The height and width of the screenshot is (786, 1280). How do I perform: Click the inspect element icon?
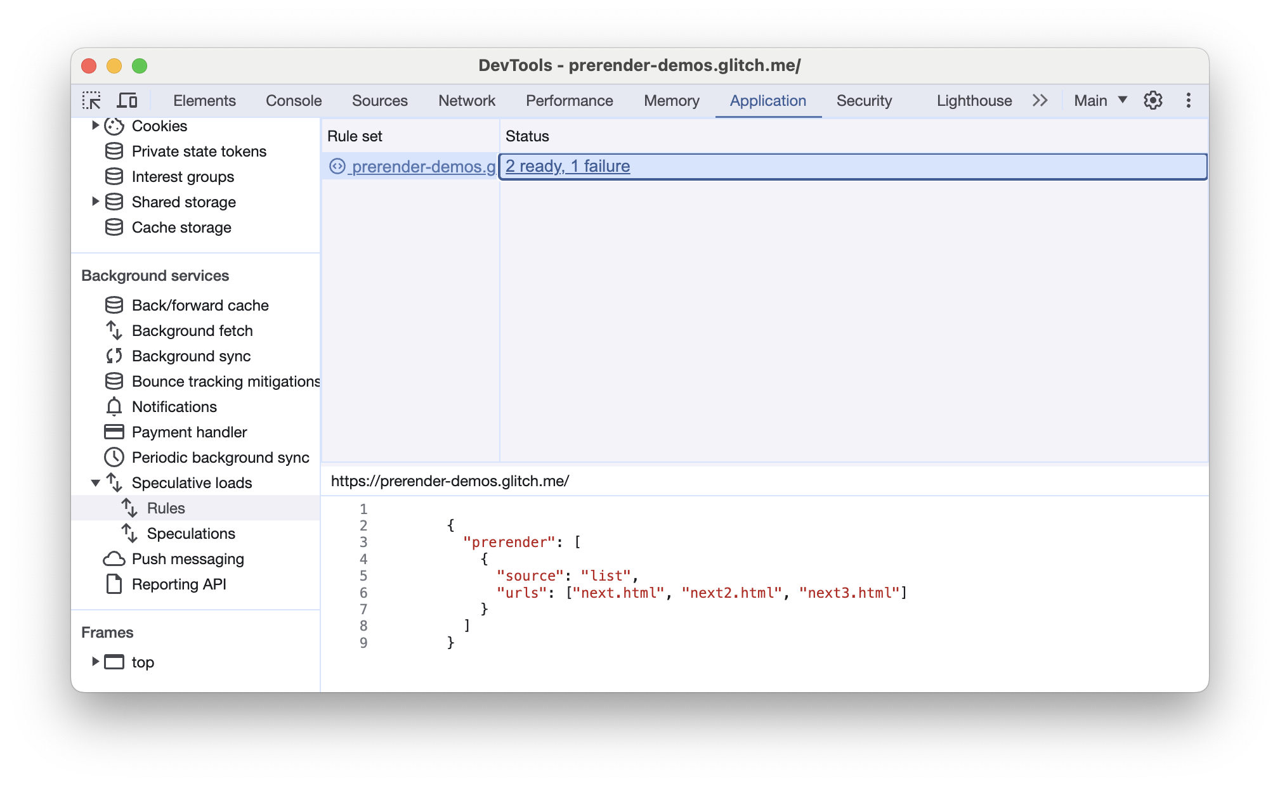(93, 100)
